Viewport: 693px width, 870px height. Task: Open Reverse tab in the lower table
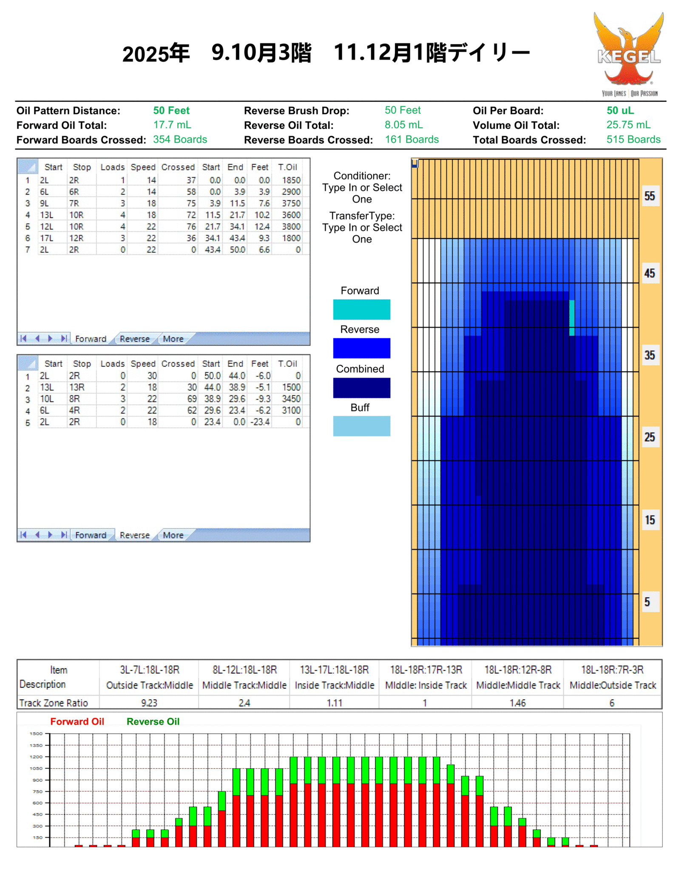(134, 535)
